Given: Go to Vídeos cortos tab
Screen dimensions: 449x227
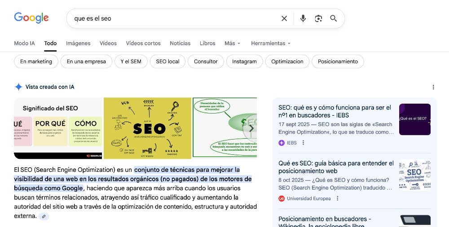Looking at the screenshot, I should pyautogui.click(x=143, y=43).
